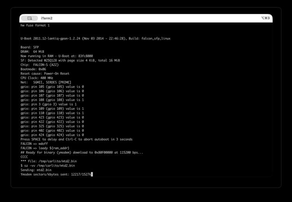This screenshot has height=202, width=292.
Task: Click the line 'hw fuse format 1'
Action: pos(35,25)
